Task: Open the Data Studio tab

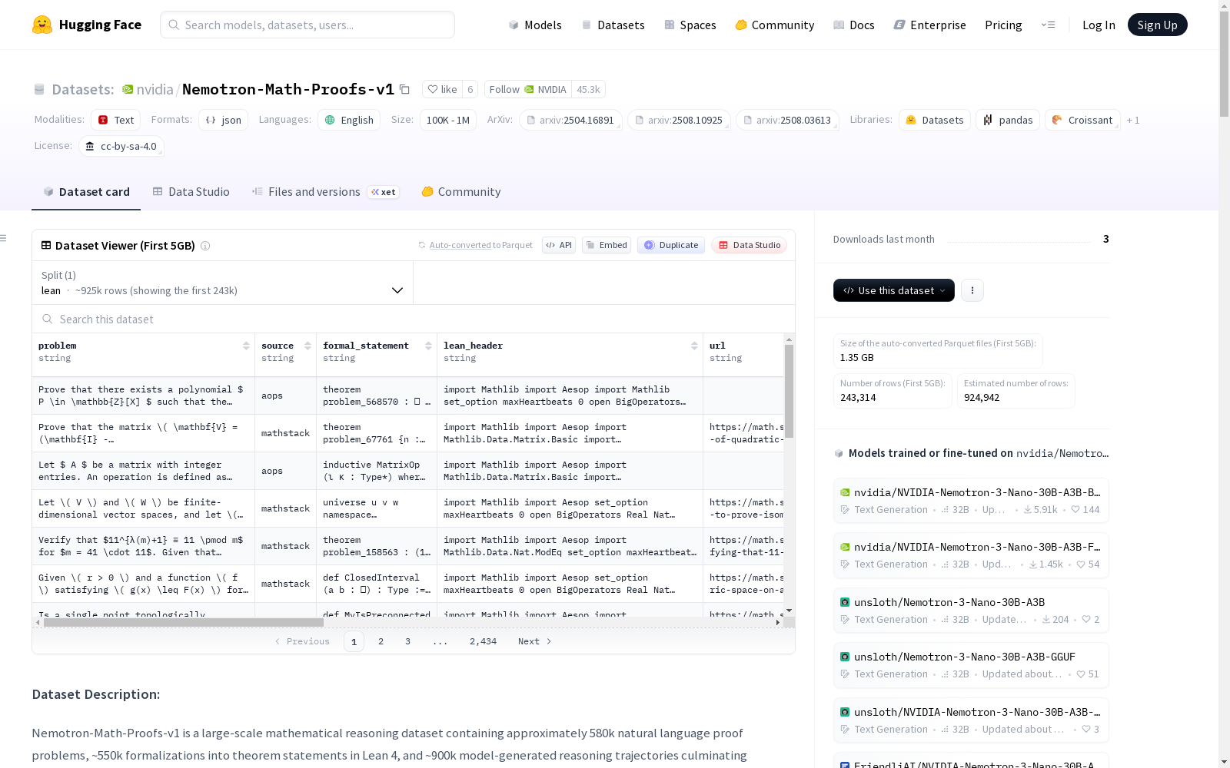Action: (x=191, y=192)
